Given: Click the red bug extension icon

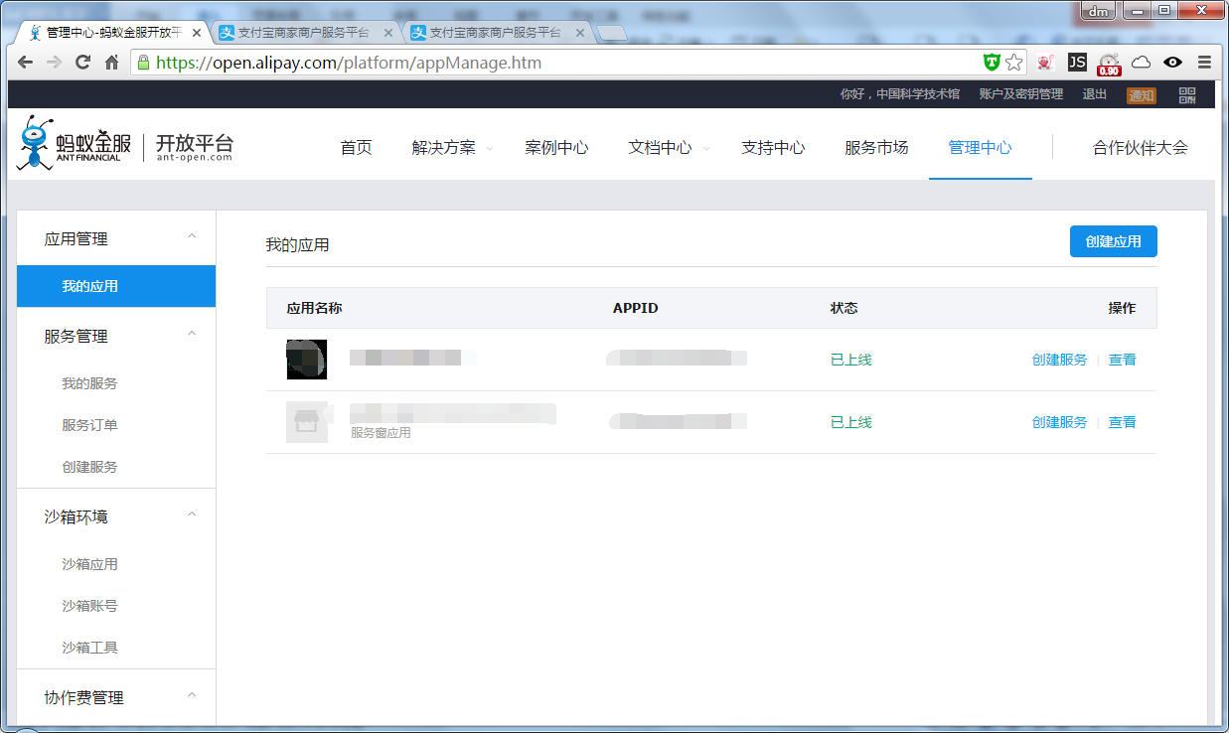Looking at the screenshot, I should pyautogui.click(x=1045, y=62).
